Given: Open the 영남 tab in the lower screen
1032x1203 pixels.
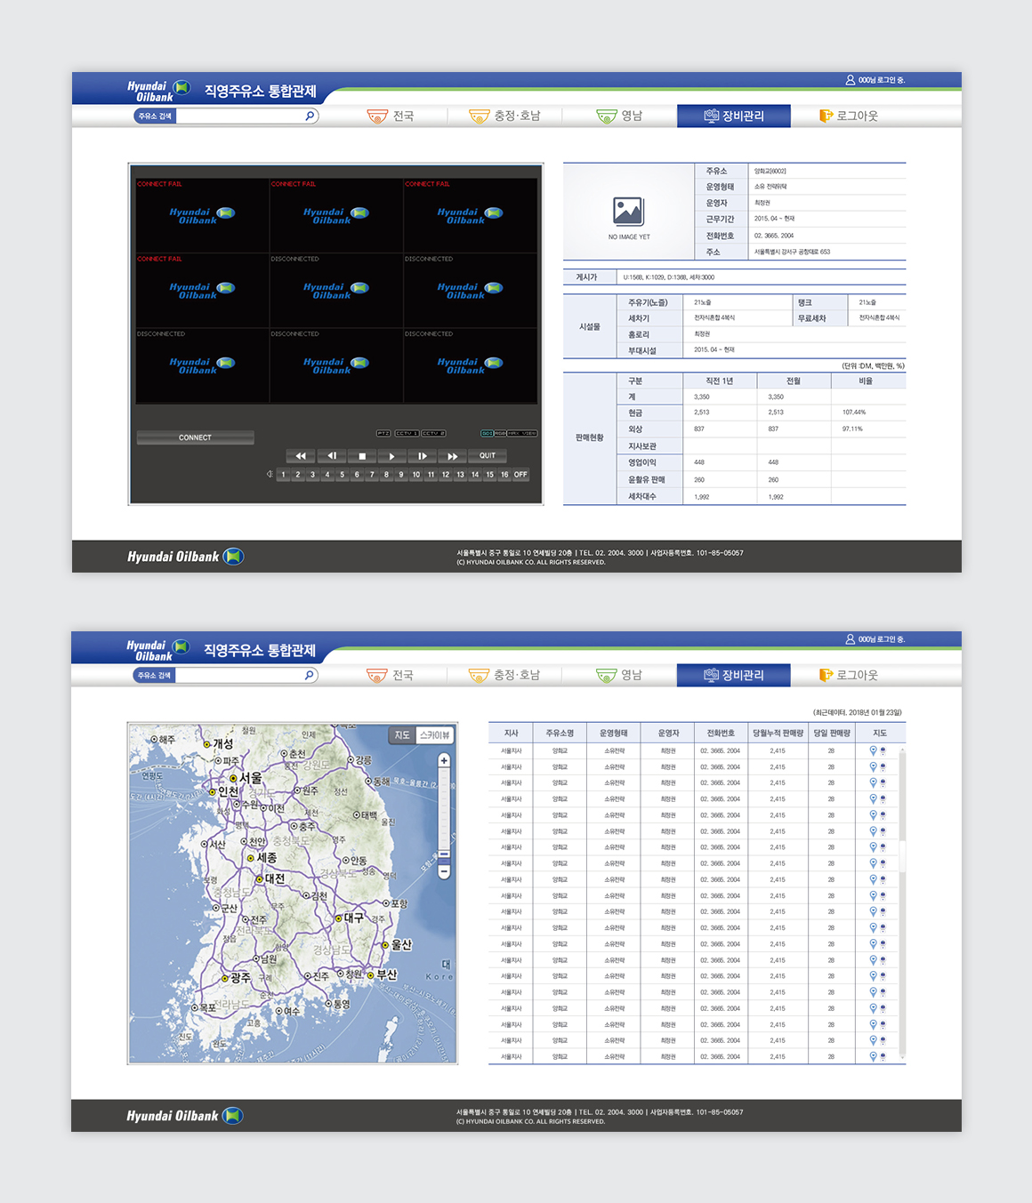Looking at the screenshot, I should coord(619,675).
